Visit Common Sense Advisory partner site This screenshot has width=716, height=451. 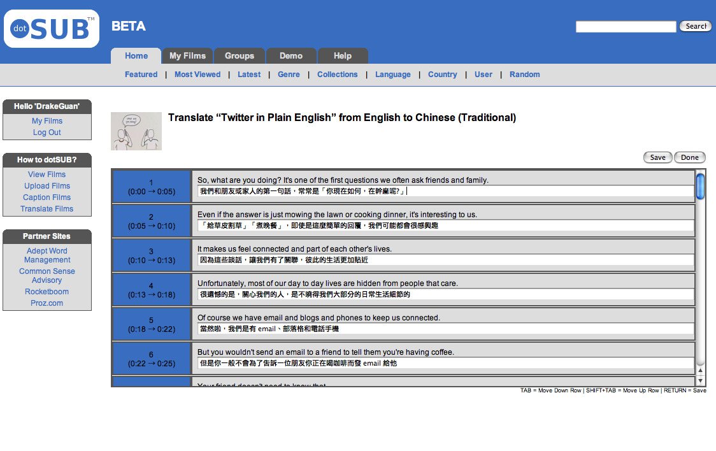click(x=47, y=276)
